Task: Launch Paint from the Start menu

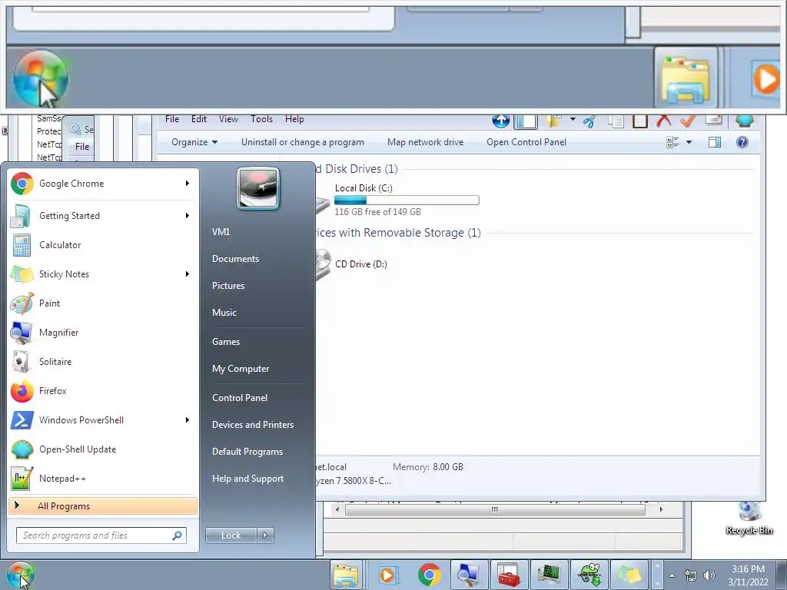Action: (x=102, y=303)
